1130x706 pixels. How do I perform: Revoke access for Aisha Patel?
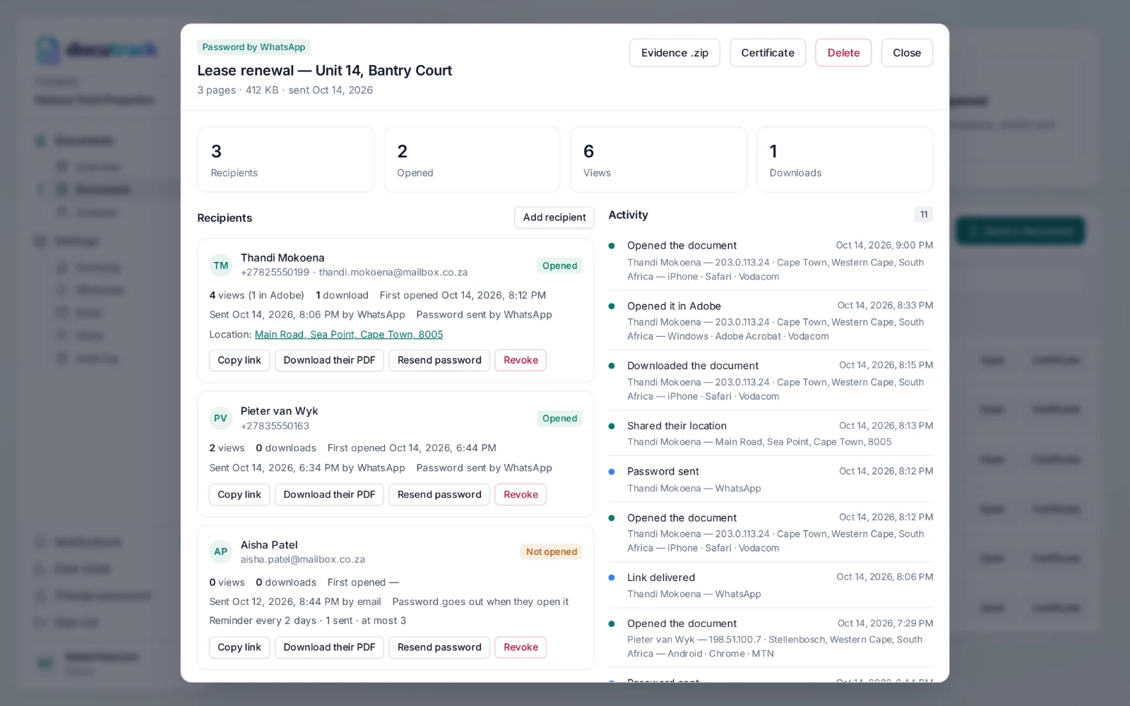tap(521, 647)
